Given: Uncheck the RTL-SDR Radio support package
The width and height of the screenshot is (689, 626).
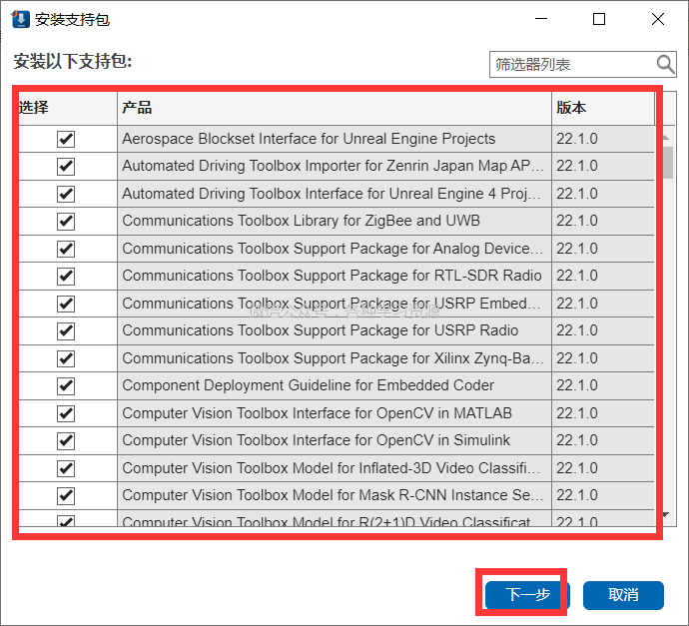Looking at the screenshot, I should (66, 276).
